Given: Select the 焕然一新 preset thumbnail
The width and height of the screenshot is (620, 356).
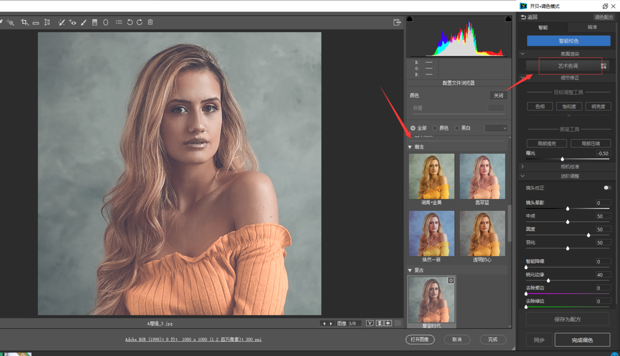Looking at the screenshot, I should click(x=431, y=233).
